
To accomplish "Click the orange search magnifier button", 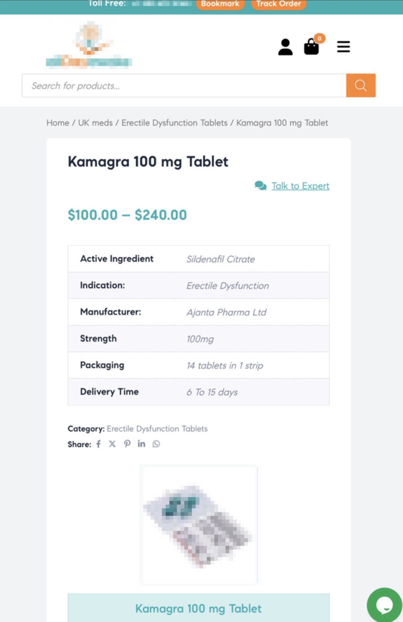I will 361,86.
